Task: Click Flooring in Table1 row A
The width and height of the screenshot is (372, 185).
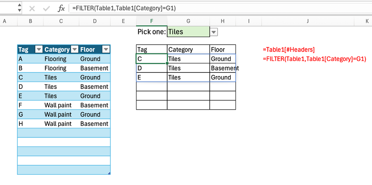Action: point(55,59)
